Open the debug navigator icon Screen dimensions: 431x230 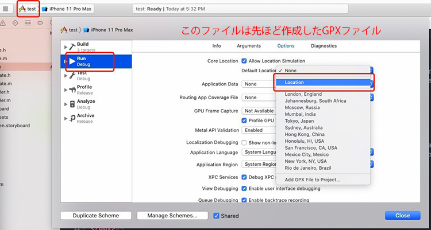28,23
